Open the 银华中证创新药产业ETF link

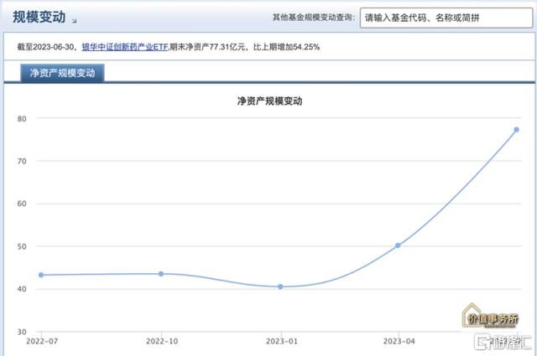[x=125, y=47]
